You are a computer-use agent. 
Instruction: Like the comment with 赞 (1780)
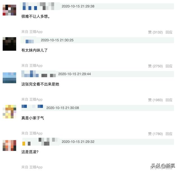156,134
